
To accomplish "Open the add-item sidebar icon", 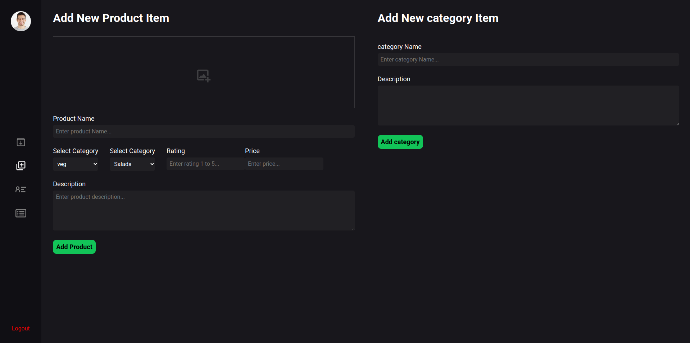I will pyautogui.click(x=21, y=166).
